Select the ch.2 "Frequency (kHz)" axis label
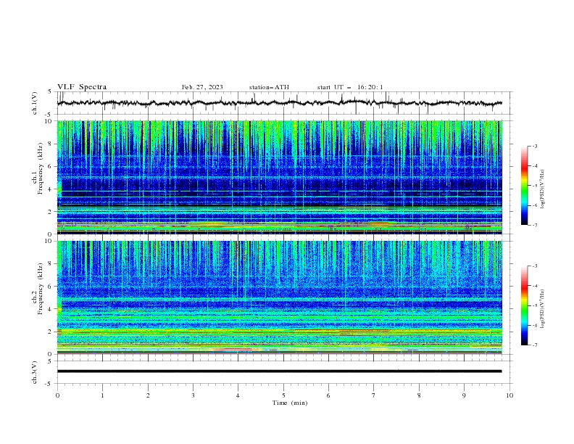This screenshot has width=574, height=444. tap(41, 289)
